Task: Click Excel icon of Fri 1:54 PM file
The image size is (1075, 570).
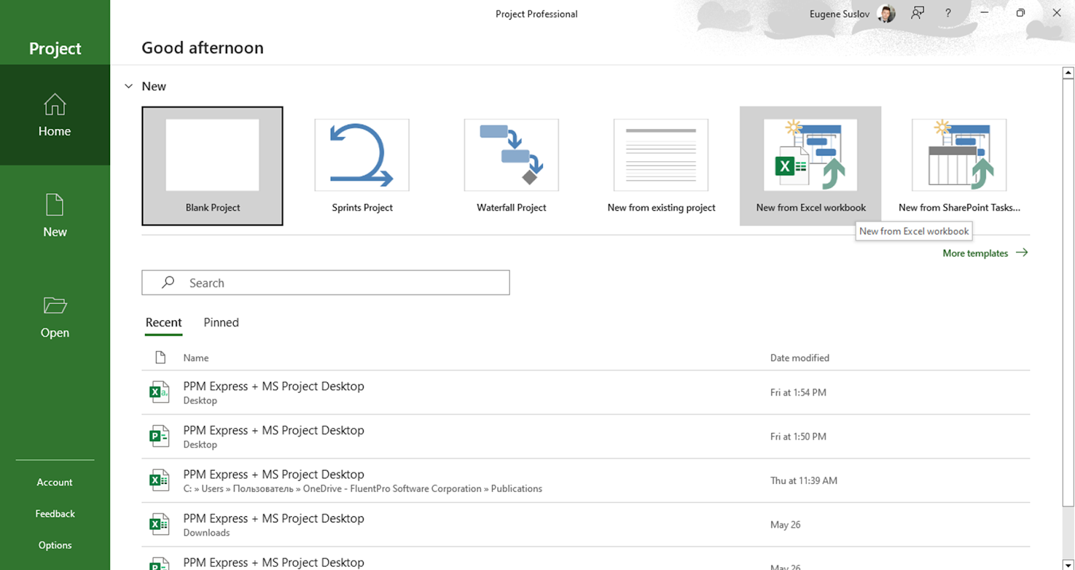Action: click(x=159, y=392)
